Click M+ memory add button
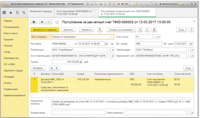Image resolution: width=200 pixels, height=118 pixels. (x=123, y=4)
